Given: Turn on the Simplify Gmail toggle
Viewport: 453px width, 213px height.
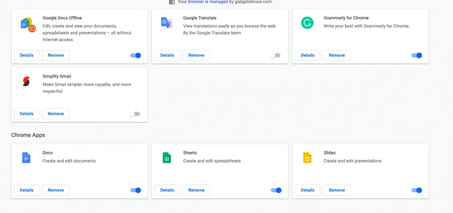Looking at the screenshot, I should pos(134,114).
